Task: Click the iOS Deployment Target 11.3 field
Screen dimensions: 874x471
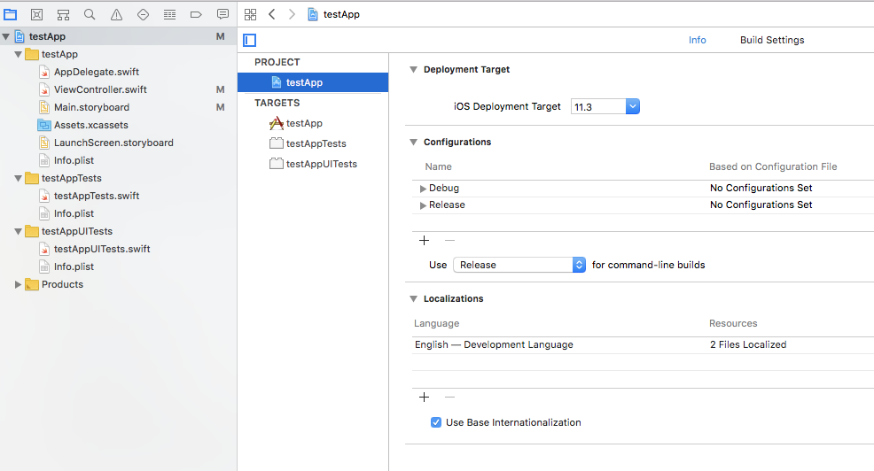Action: coord(598,106)
